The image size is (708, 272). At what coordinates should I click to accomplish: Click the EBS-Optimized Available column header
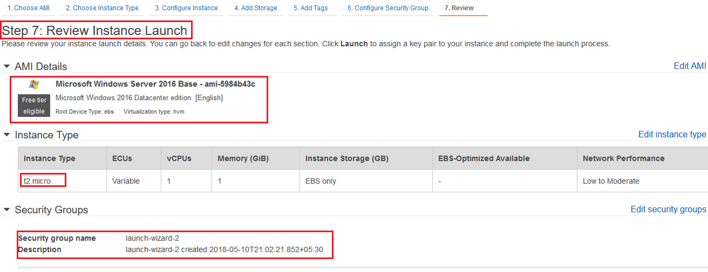(x=484, y=159)
